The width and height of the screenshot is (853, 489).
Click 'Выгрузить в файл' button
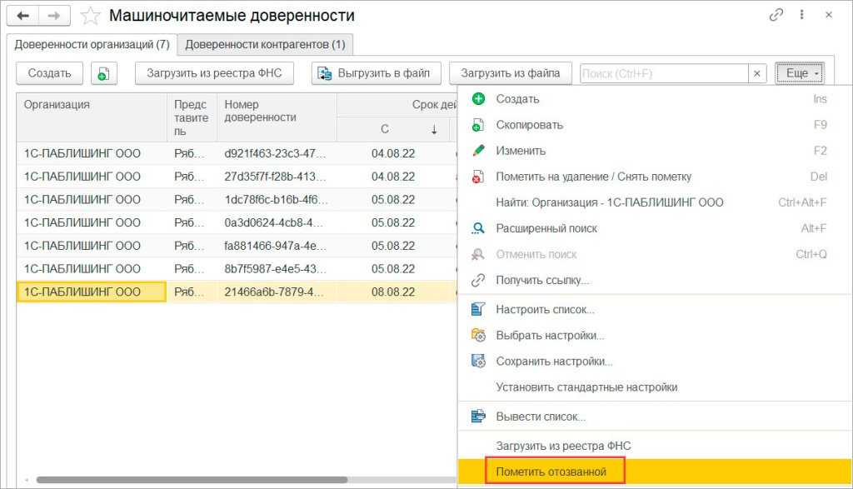(376, 73)
